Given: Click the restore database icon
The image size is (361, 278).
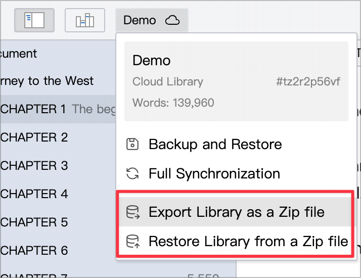Looking at the screenshot, I should click(x=133, y=241).
